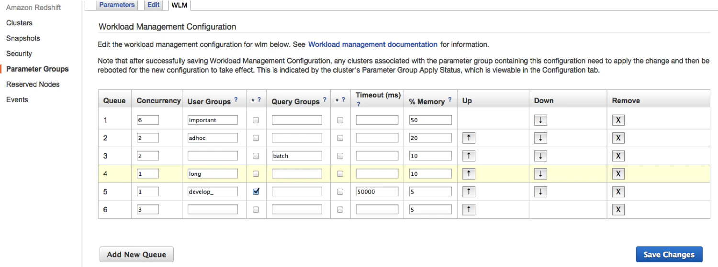Open Security in the sidebar
Viewport: 718px width, 267px height.
coord(19,53)
